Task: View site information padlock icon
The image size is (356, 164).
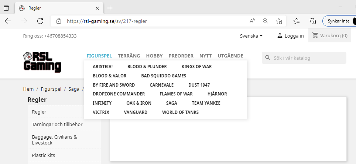Action: 59,21
